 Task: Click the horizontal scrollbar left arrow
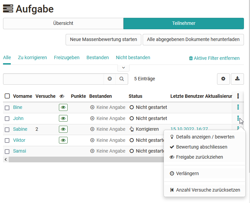(x=5, y=160)
